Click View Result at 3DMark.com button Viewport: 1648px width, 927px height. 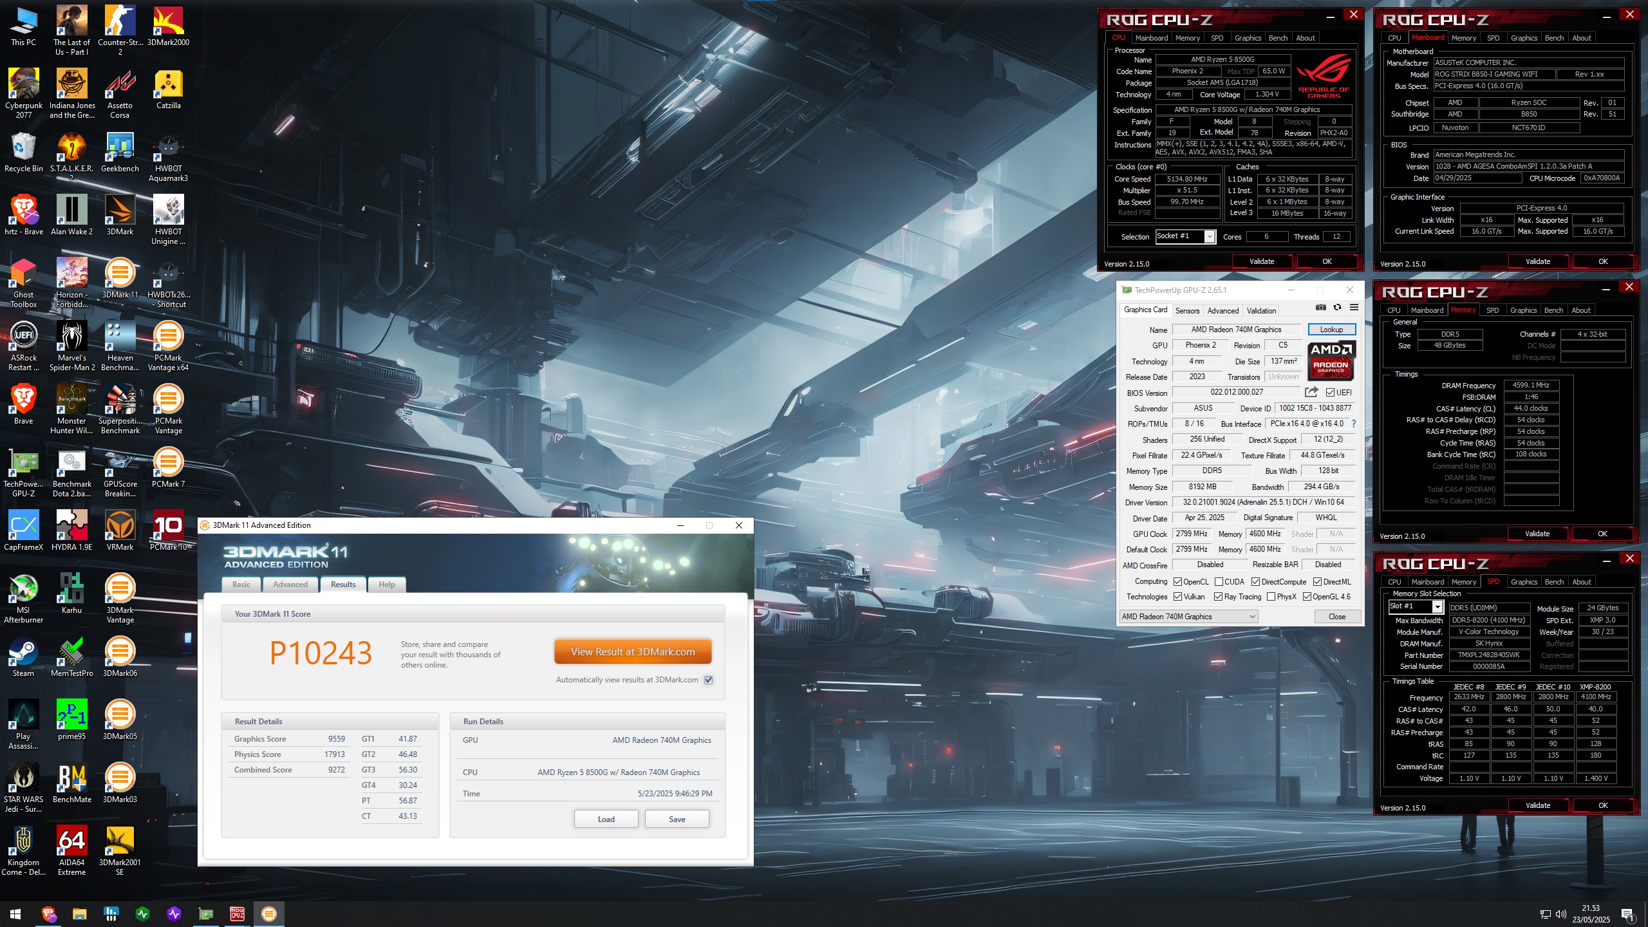click(633, 652)
